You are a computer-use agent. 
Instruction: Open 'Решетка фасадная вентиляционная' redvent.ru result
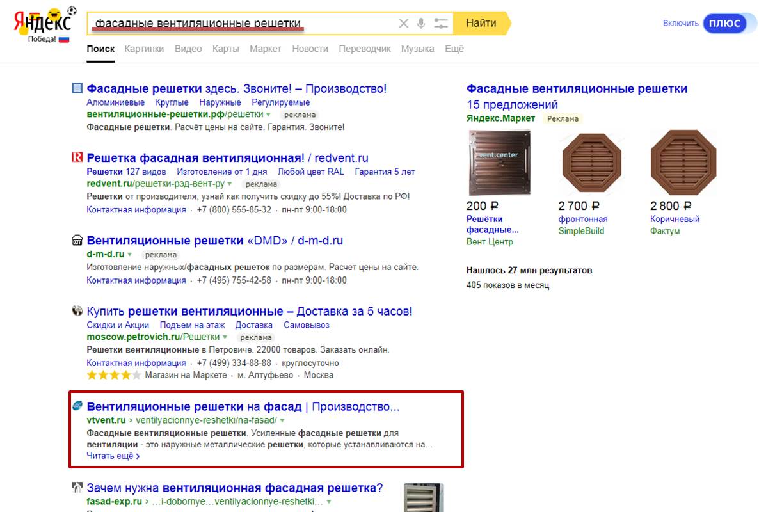(x=227, y=158)
